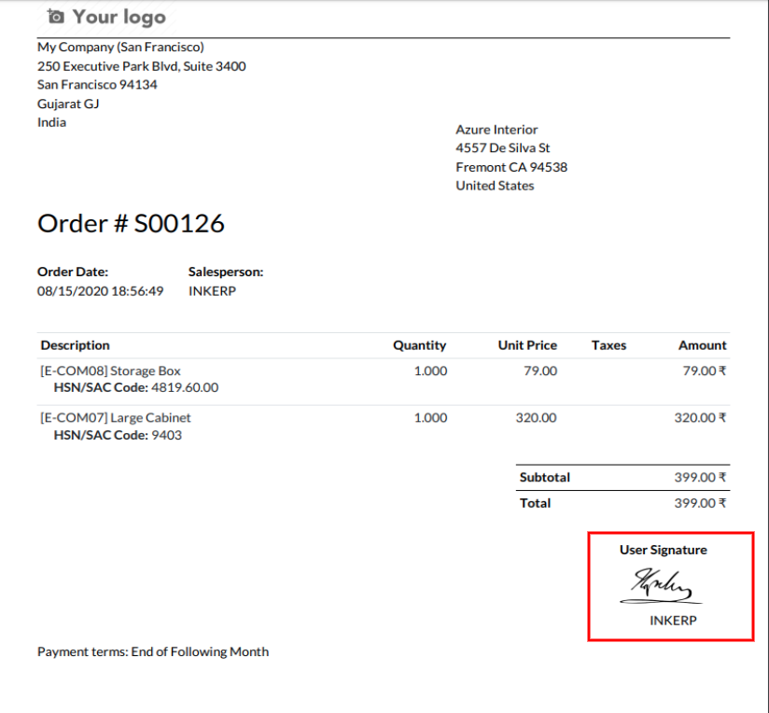Click Storage Box amount 79.00 ₹
Viewport: 769px width, 713px height.
click(705, 371)
